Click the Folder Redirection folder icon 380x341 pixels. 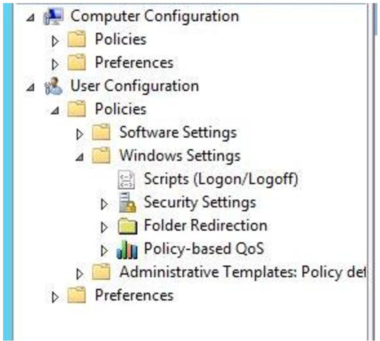[x=127, y=226]
